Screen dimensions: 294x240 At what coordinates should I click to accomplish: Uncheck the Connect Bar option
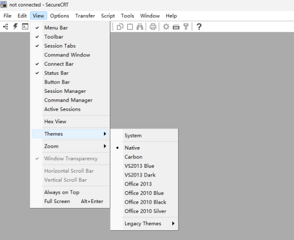(70, 64)
